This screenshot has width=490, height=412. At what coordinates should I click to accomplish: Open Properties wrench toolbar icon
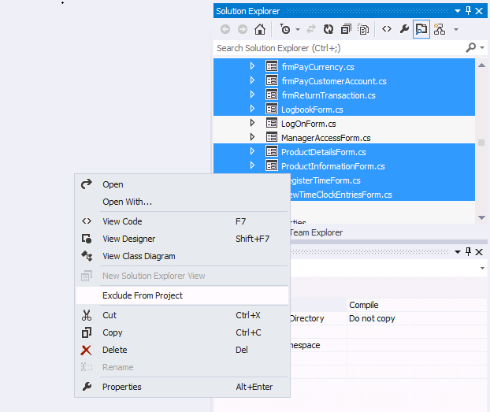pos(404,29)
